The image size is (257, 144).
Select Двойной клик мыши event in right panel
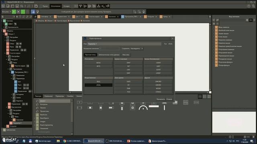tap(226, 30)
